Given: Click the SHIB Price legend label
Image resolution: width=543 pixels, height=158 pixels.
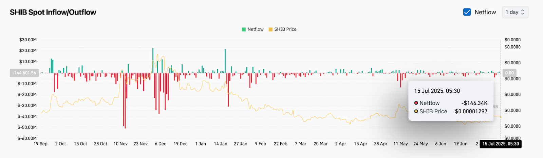Looking at the screenshot, I should 285,29.
